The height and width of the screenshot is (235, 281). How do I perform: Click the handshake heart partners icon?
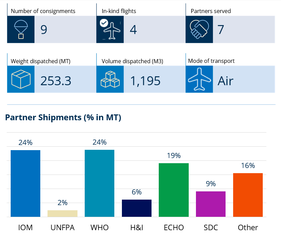coord(199,29)
